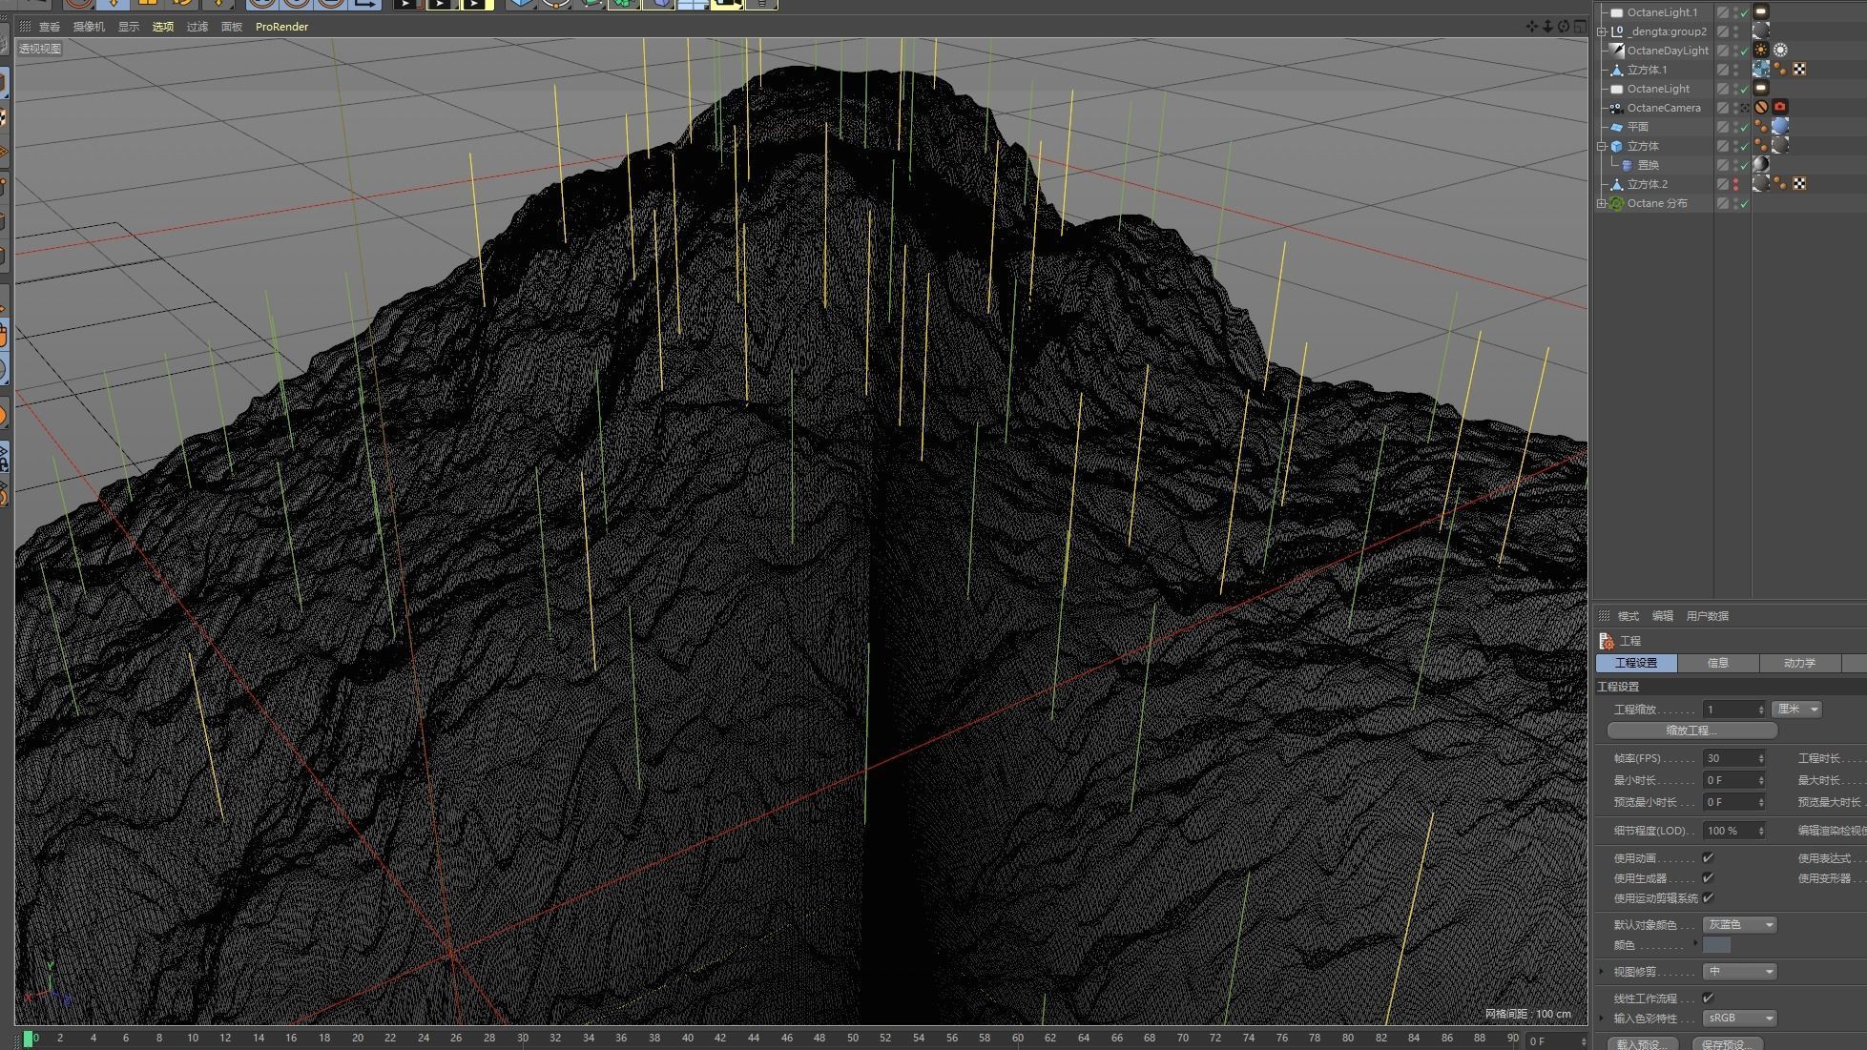The image size is (1867, 1050).
Task: Click the 帧率(FPS) input field
Action: click(x=1731, y=758)
